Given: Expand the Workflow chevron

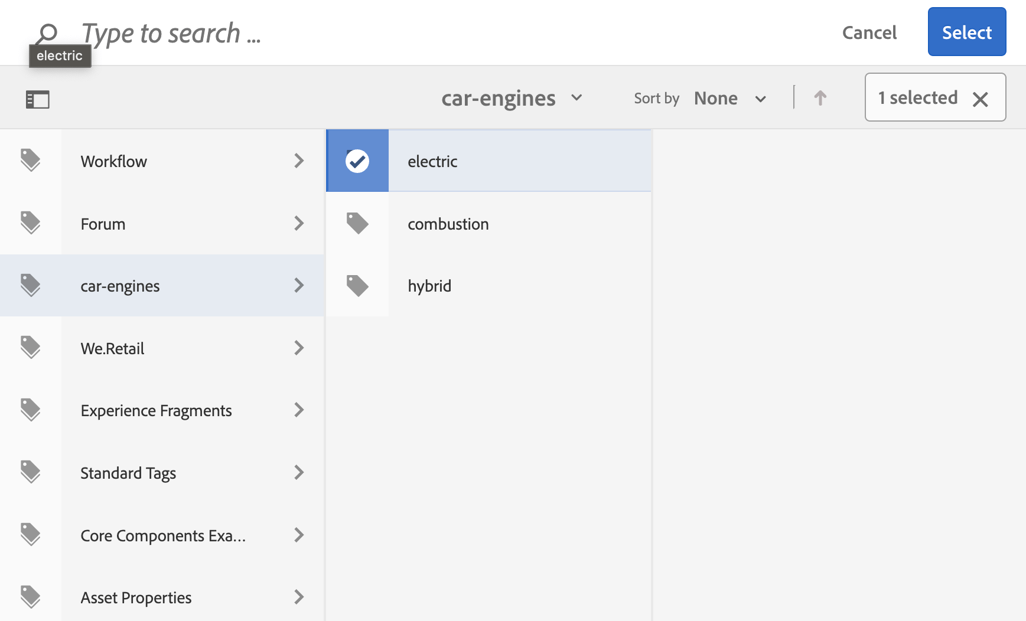Looking at the screenshot, I should [x=299, y=161].
